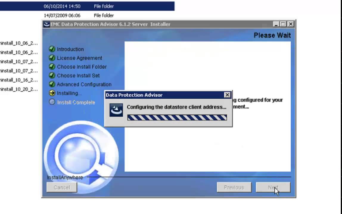Click the Data Protection Advisor dialog title

(x=134, y=95)
